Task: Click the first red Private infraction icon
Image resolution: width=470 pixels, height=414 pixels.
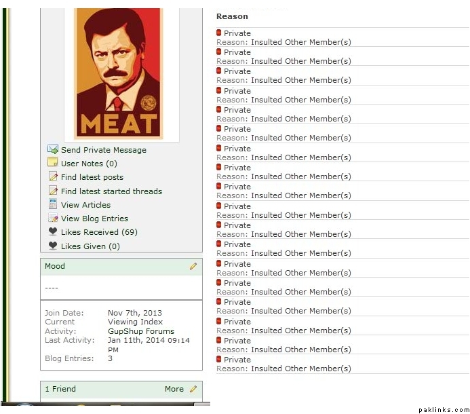Action: [219, 33]
